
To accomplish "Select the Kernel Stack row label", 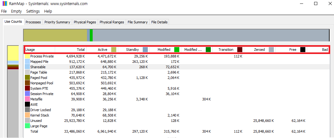I will pos(40,115).
